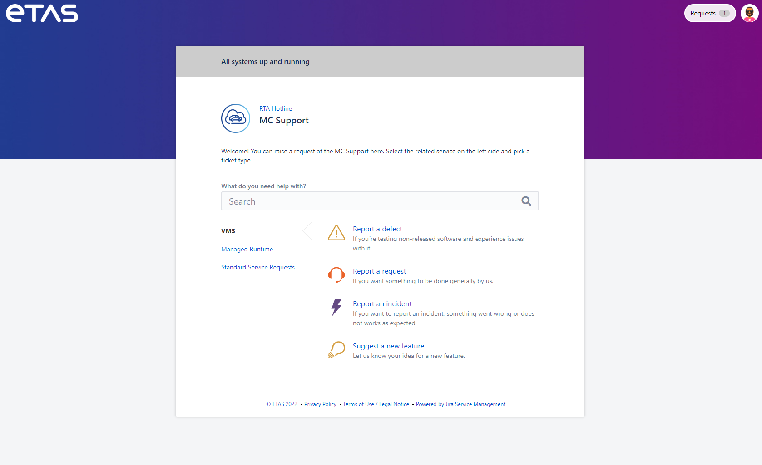762x465 pixels.
Task: Click 'All systems up and running' status text
Action: tap(265, 61)
